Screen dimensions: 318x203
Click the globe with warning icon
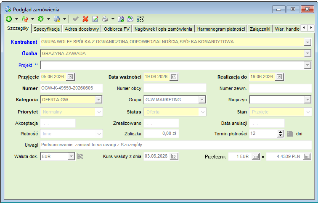[x=57, y=19]
